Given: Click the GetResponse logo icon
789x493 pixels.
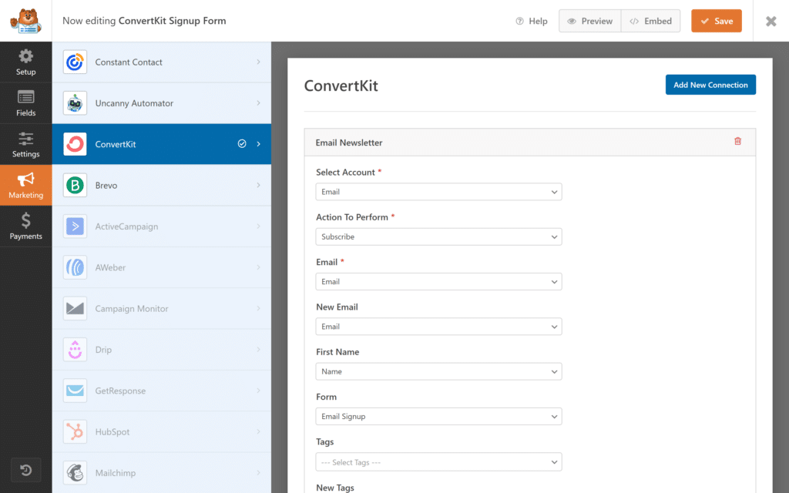Looking at the screenshot, I should 75,391.
